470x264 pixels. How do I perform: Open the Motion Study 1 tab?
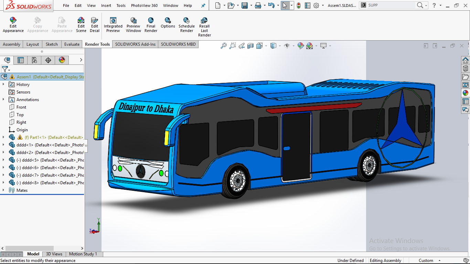(x=83, y=254)
